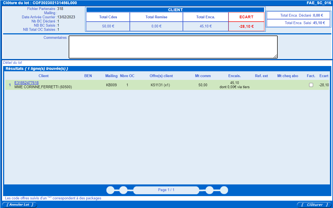Viewport: 333px width, 208px height.
Task: Click inside the Commentaires text area
Action: tap(173, 47)
